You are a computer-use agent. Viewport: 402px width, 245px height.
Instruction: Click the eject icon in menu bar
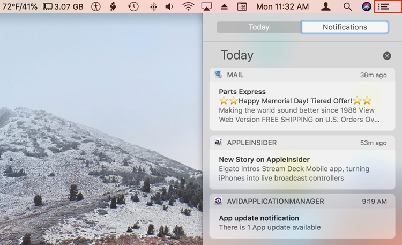[x=225, y=6]
